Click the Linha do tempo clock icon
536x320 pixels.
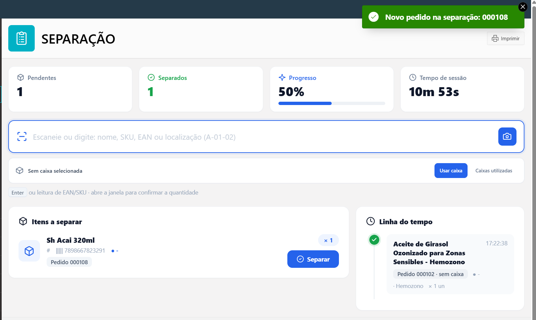coord(371,221)
